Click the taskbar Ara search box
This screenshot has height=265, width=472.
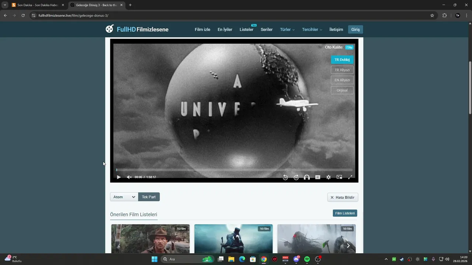(x=188, y=259)
